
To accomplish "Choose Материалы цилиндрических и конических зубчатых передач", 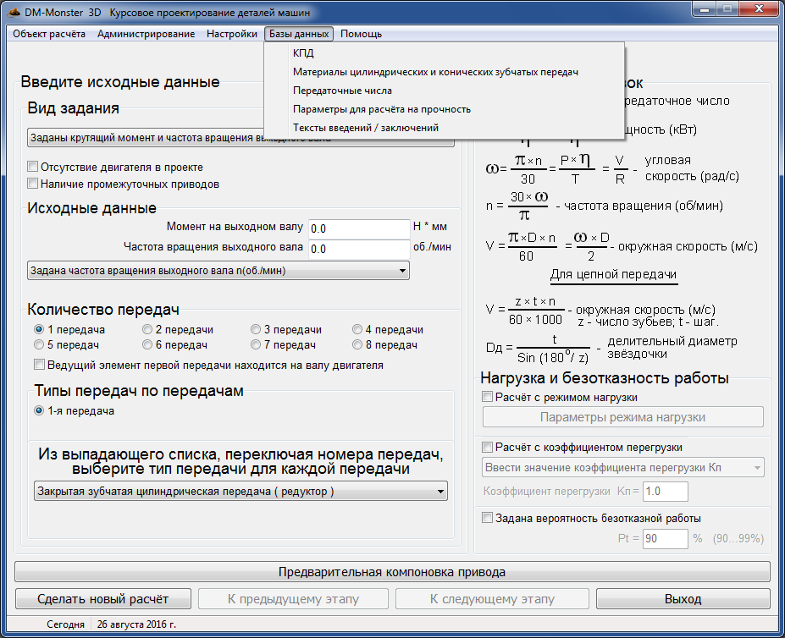I will (x=444, y=72).
